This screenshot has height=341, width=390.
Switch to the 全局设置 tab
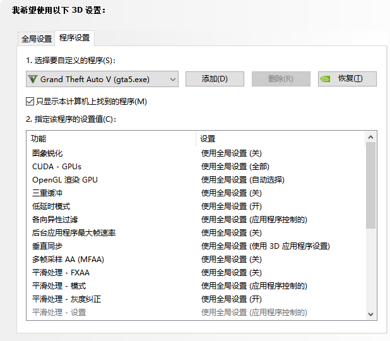click(x=37, y=39)
